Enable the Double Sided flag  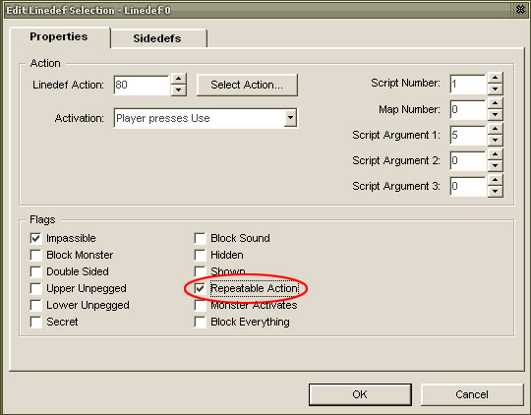35,271
